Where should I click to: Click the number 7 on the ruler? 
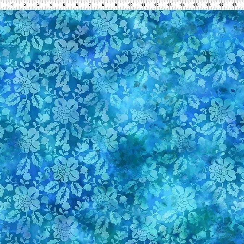[90, 5]
